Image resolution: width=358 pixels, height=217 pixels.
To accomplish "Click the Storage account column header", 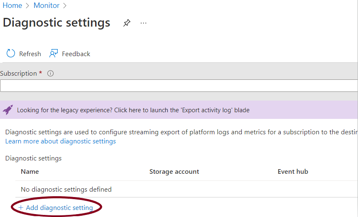I will coord(174,172).
